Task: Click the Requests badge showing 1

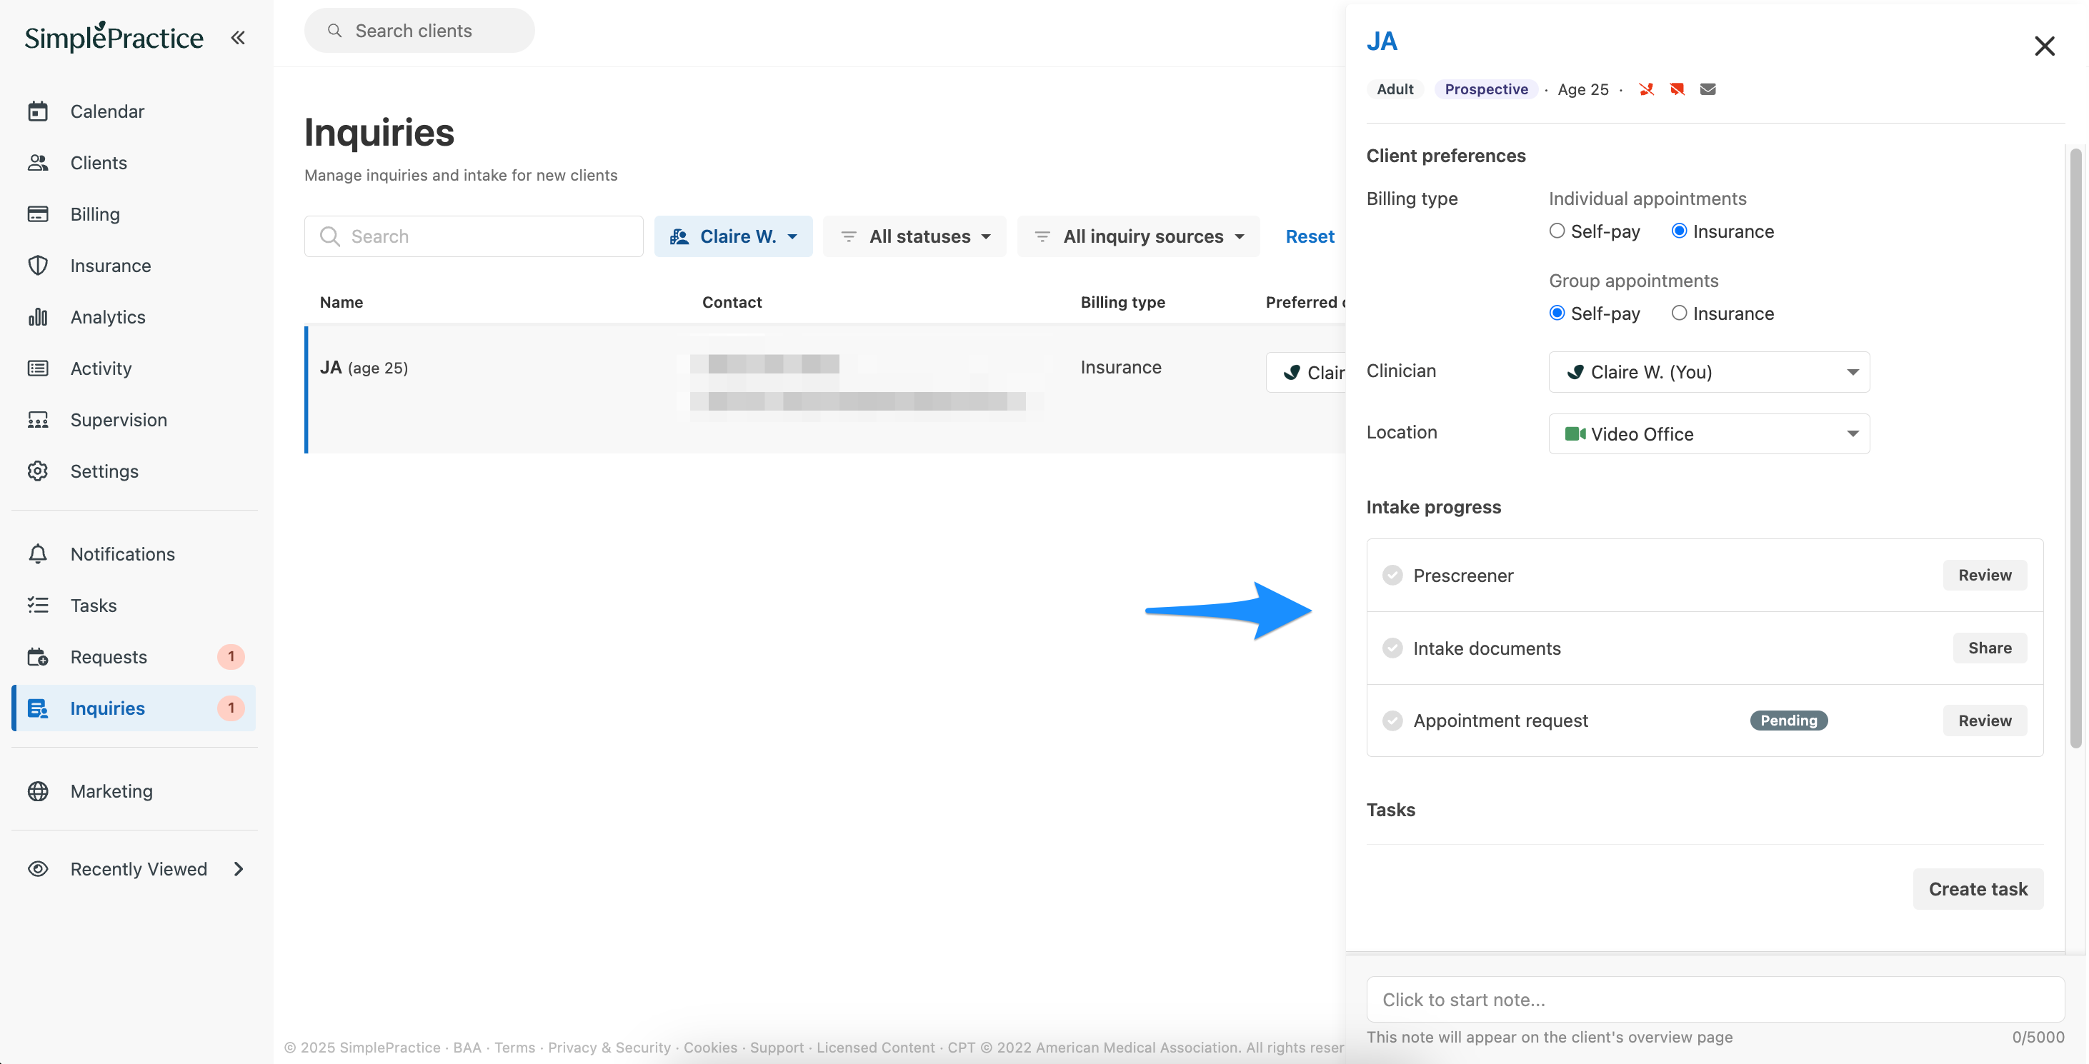Action: click(x=231, y=656)
